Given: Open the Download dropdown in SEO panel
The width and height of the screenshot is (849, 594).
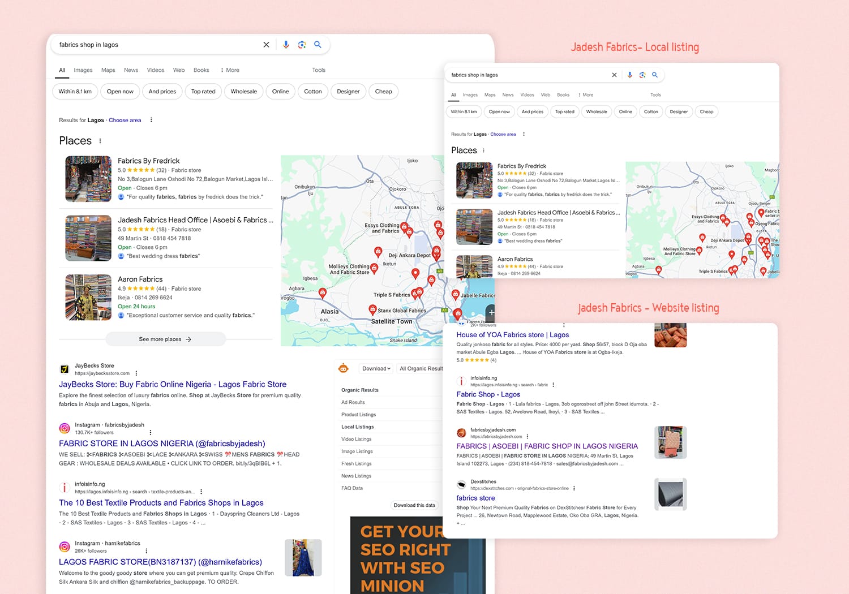Looking at the screenshot, I should (376, 369).
